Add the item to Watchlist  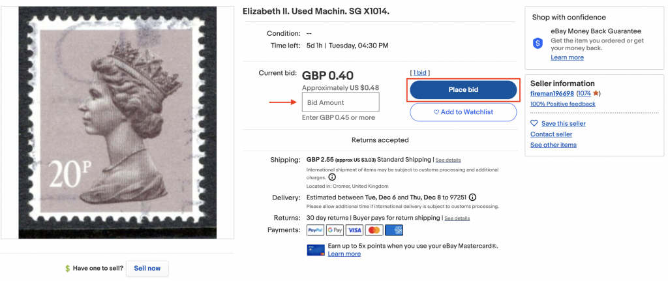coord(463,112)
